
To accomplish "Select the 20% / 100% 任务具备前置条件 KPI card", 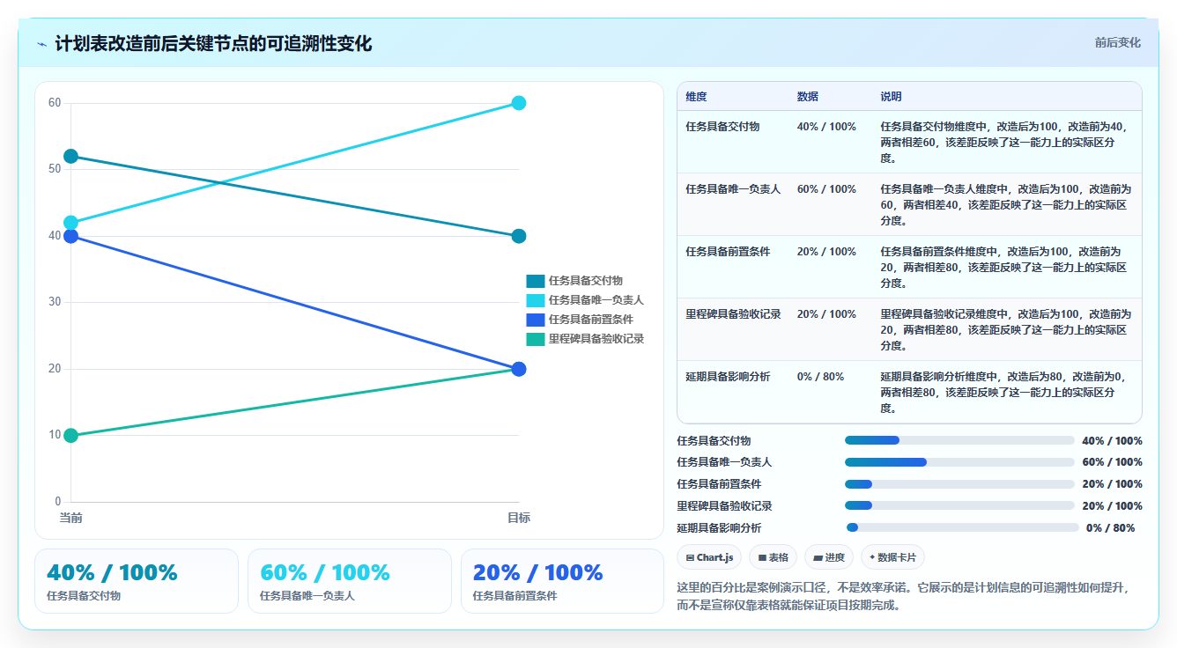I will pos(562,581).
